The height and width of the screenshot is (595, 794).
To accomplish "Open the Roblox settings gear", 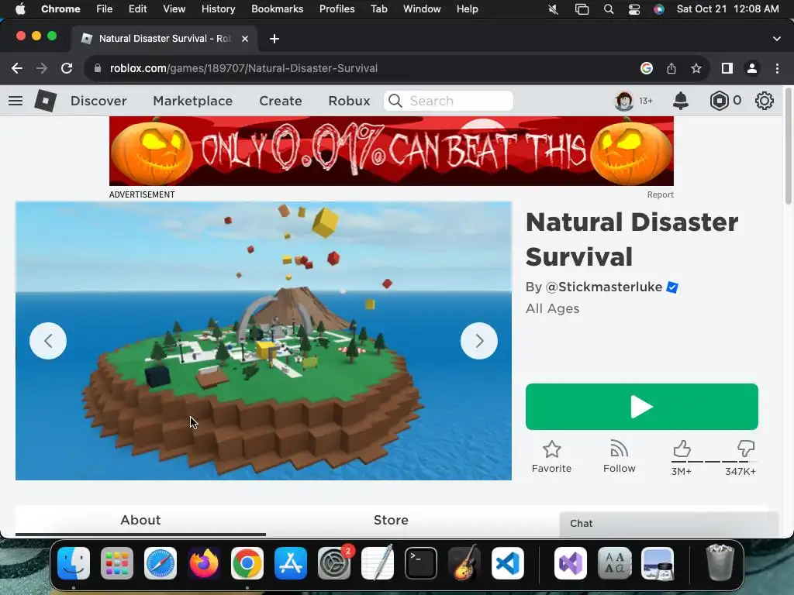I will [x=764, y=101].
